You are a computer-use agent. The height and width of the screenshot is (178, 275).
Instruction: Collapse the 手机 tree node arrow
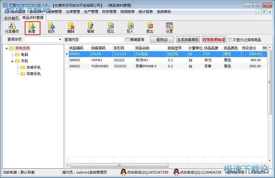coord(12,61)
